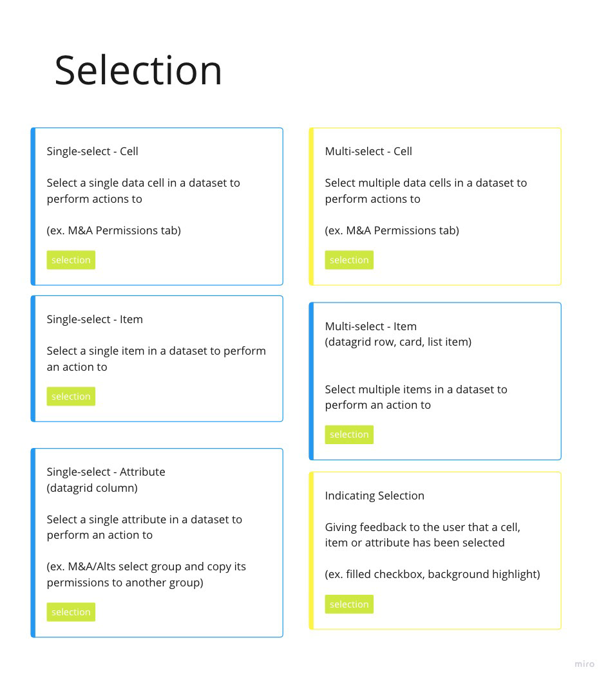Select the 'Select multiple items in a dataset' description
The image size is (608, 681).
click(x=416, y=397)
